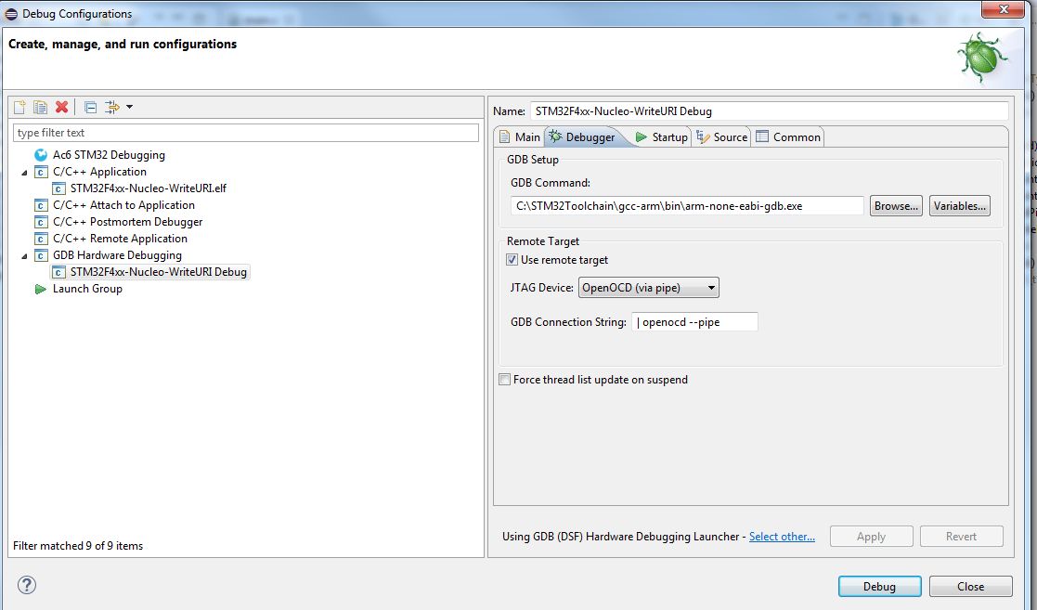Select Ac6 STM32 Debugging configuration type
This screenshot has width=1037, height=610.
click(109, 155)
